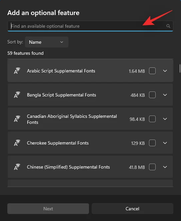
Task: Expand Cherokee Supplemental Fonts chevron
Action: (x=165, y=143)
